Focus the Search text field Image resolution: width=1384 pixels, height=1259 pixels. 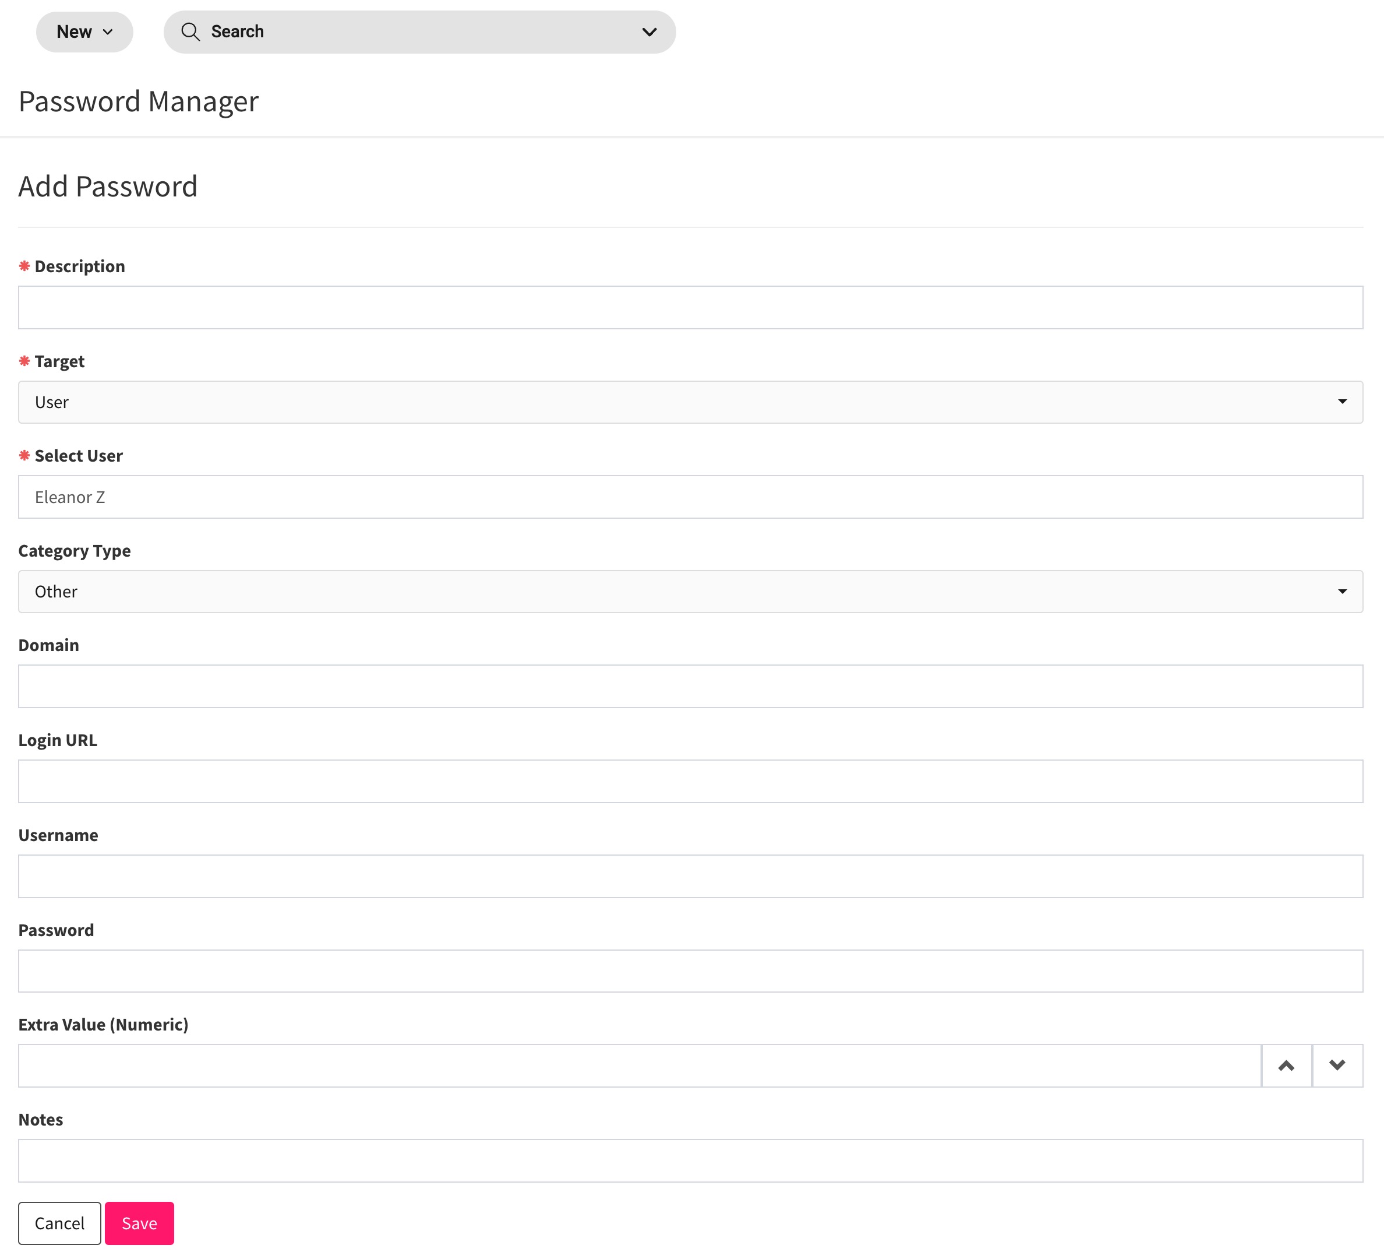coord(419,31)
